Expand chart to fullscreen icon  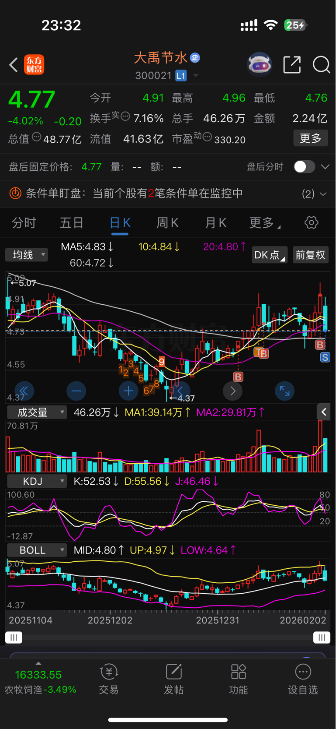(x=284, y=391)
